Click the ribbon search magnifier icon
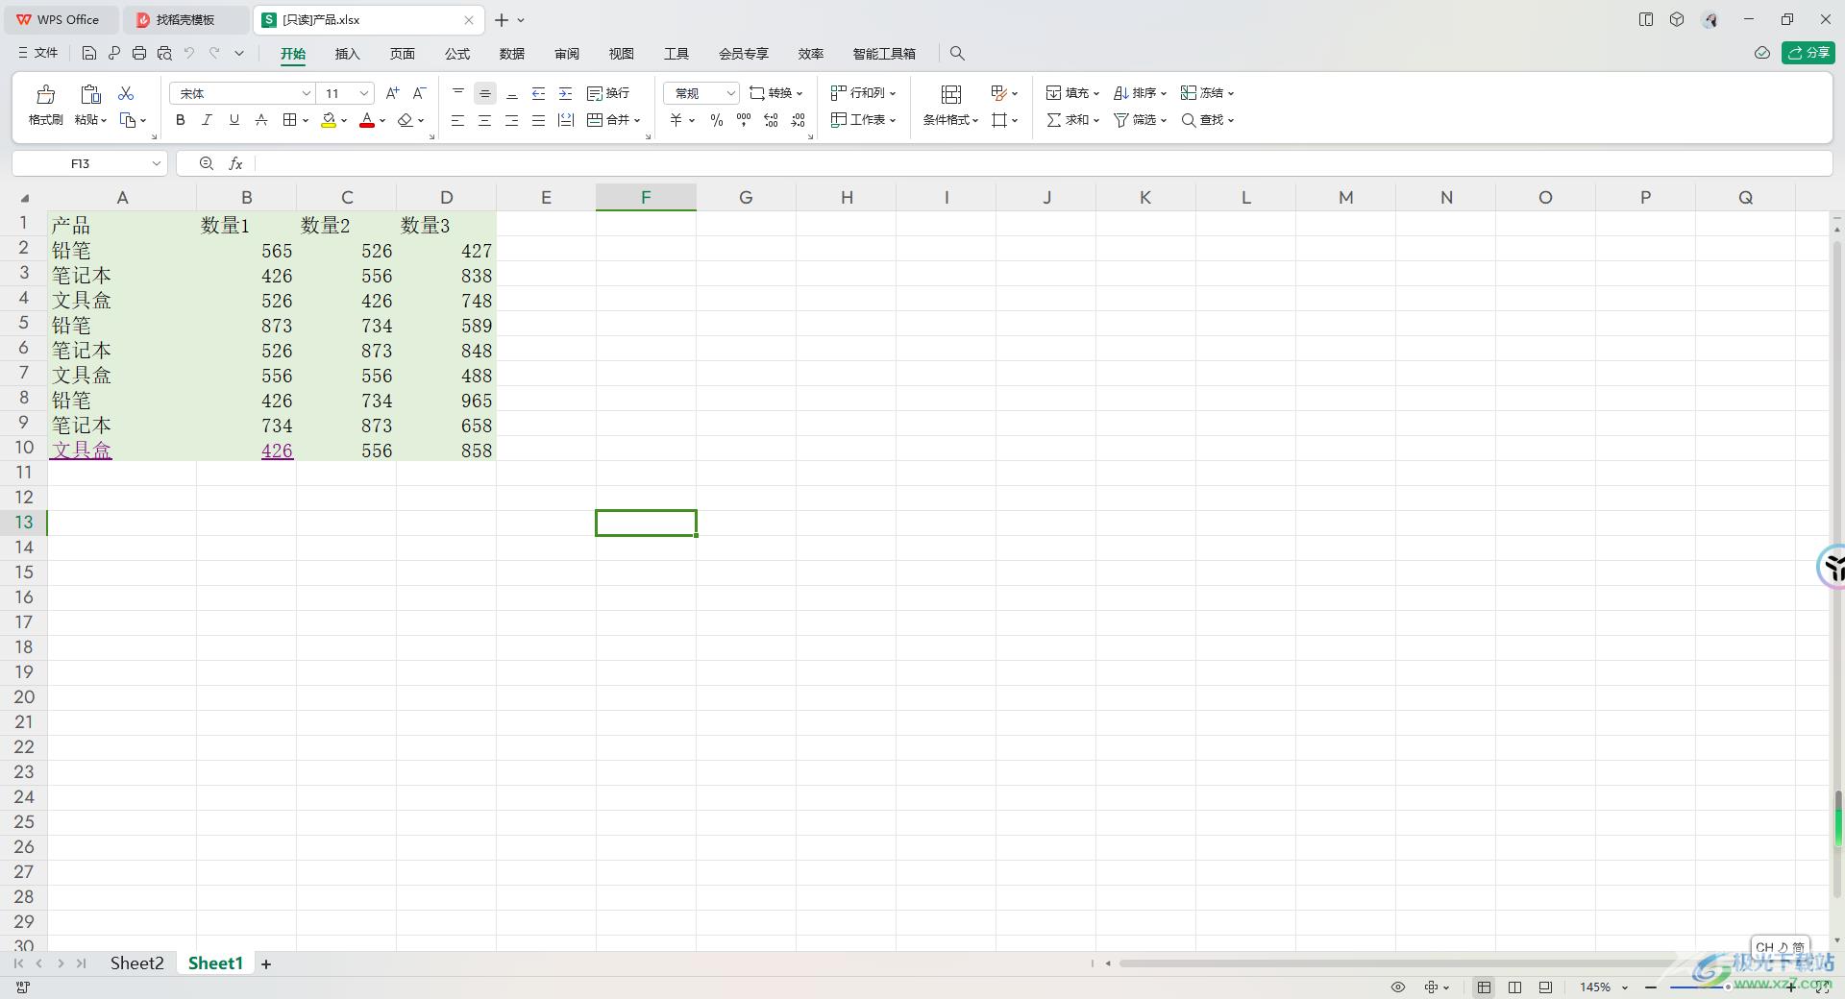This screenshot has width=1845, height=999. tap(957, 54)
